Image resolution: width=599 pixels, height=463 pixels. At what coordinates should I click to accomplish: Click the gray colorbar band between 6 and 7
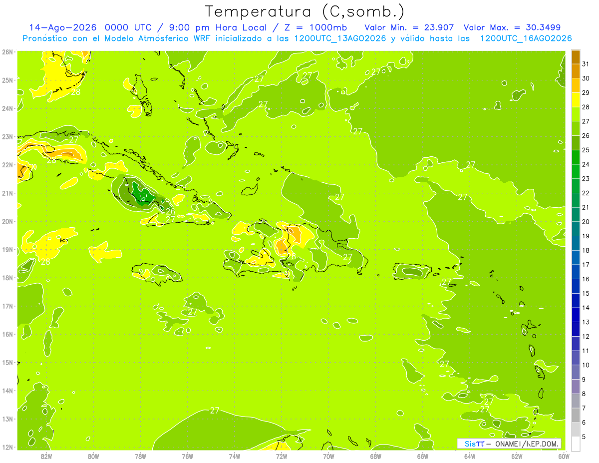click(576, 416)
